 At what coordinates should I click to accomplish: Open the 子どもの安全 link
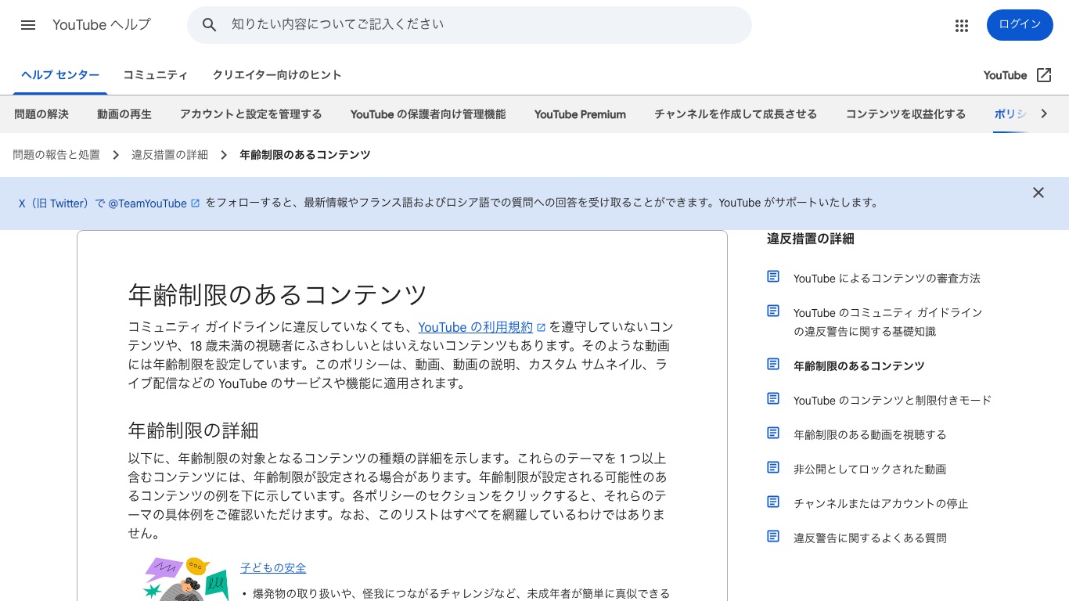273,568
